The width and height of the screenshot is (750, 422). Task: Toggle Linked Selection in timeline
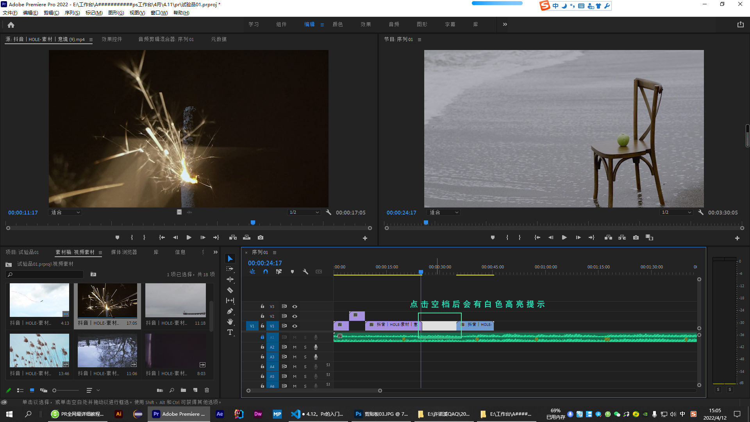click(279, 272)
